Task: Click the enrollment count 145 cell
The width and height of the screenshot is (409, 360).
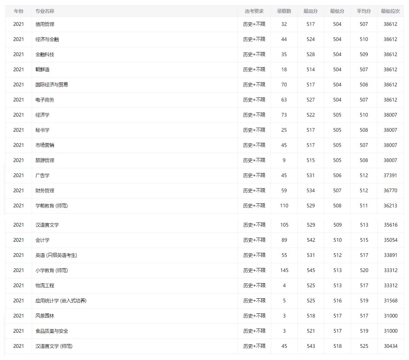Action: tap(284, 271)
